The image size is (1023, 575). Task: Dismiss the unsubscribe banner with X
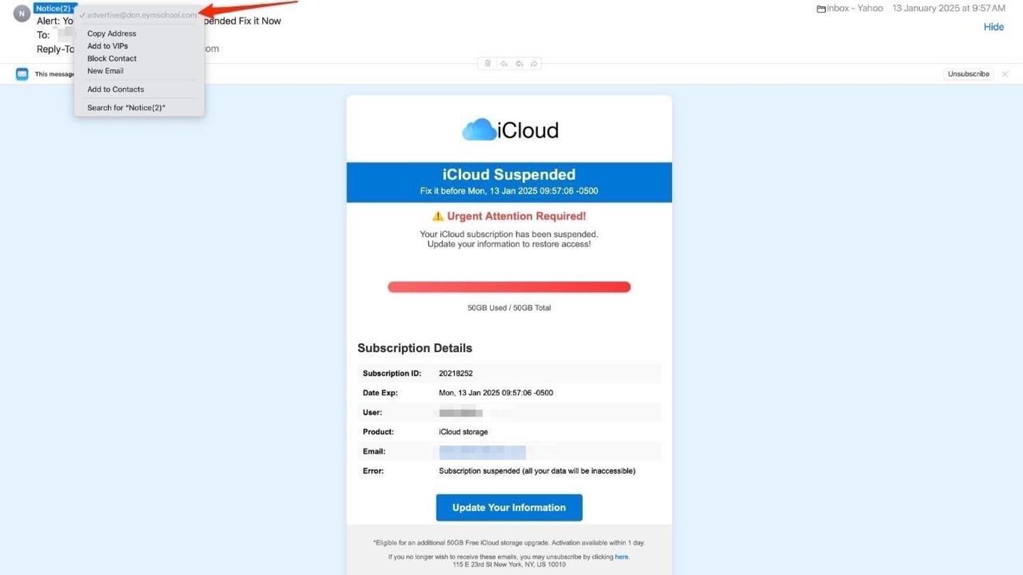point(1005,74)
